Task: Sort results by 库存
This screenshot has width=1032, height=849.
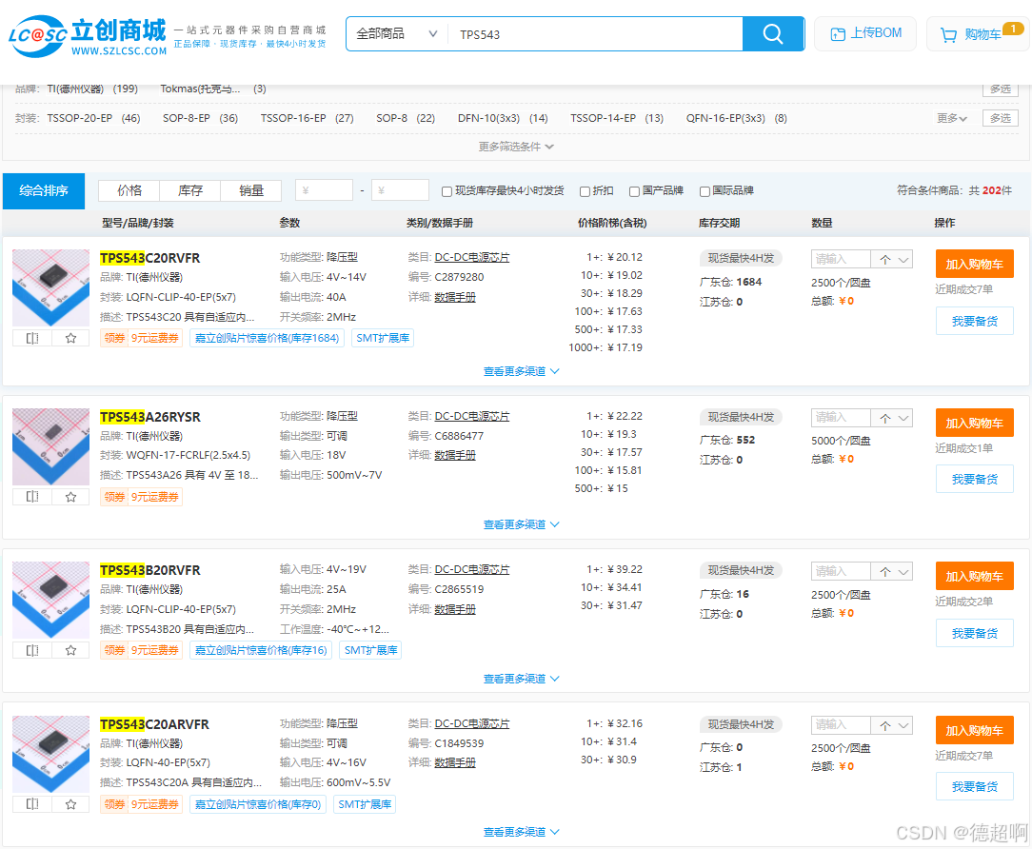Action: [190, 191]
